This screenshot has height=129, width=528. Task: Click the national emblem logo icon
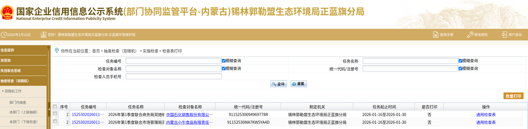tap(7, 13)
